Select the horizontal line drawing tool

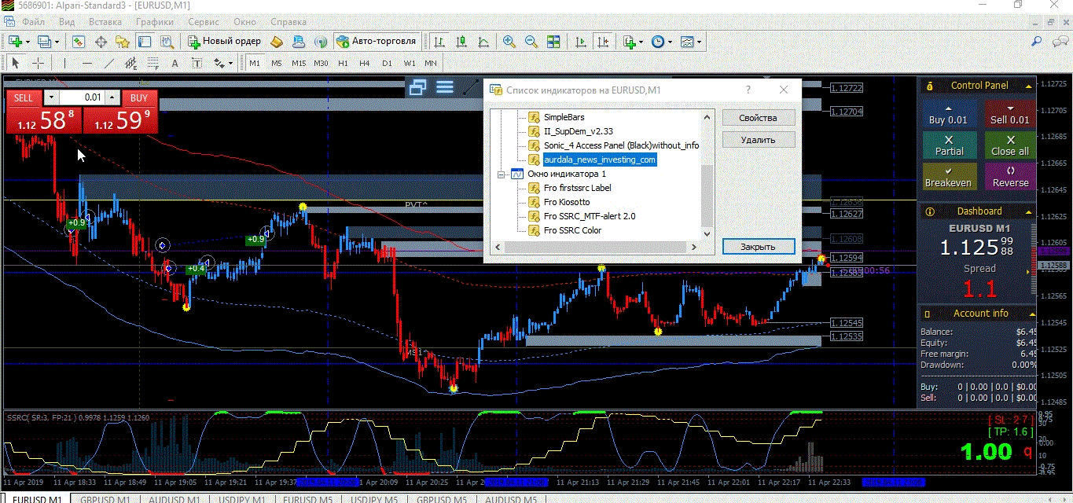click(87, 63)
